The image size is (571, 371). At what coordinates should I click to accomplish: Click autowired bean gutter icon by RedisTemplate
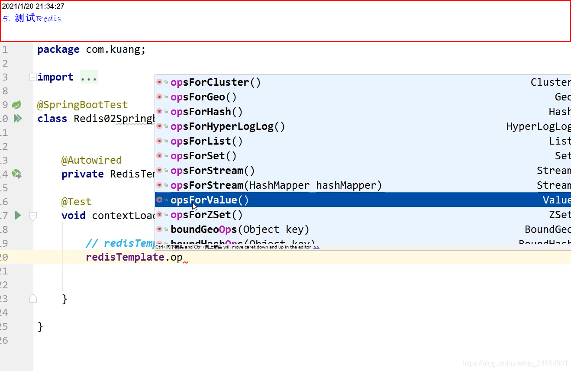(x=17, y=174)
